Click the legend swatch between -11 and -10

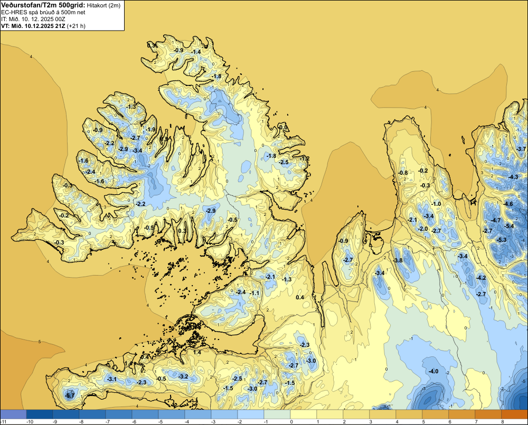(13, 414)
